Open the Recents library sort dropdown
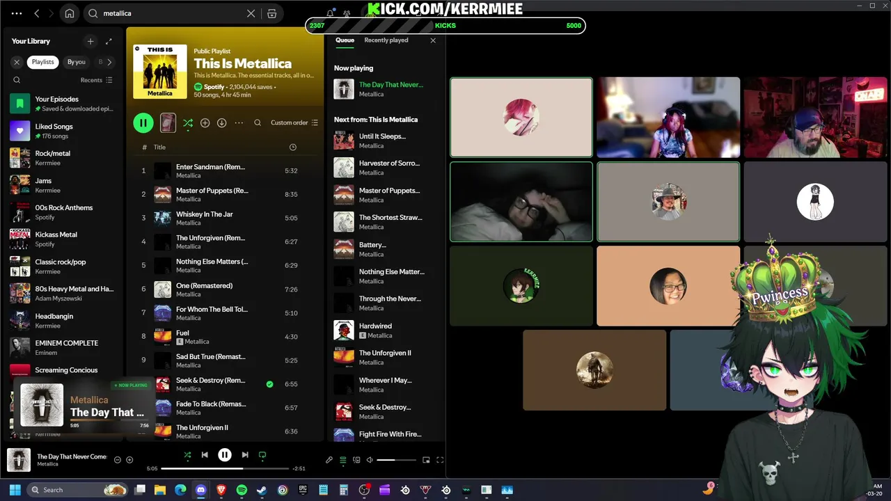 (96, 80)
